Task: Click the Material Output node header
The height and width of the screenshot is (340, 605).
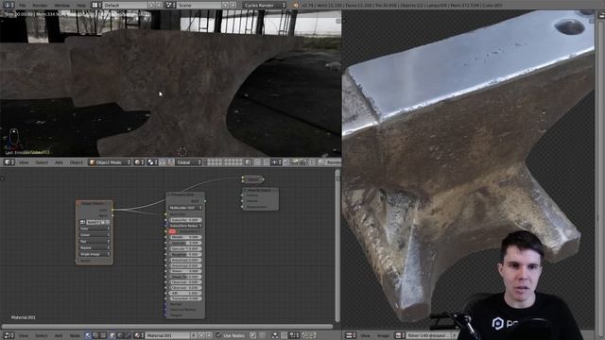Action: pos(261,191)
